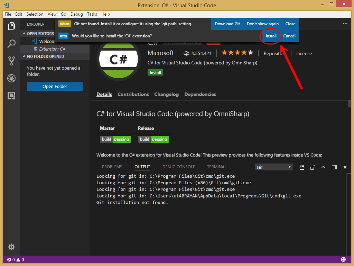Move the panel position icon
354x266 pixels.
coord(334,167)
